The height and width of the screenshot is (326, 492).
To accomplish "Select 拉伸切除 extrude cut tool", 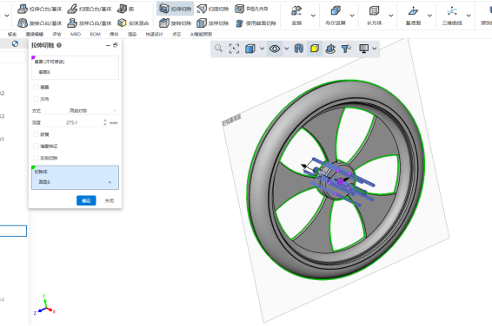I will [x=175, y=9].
